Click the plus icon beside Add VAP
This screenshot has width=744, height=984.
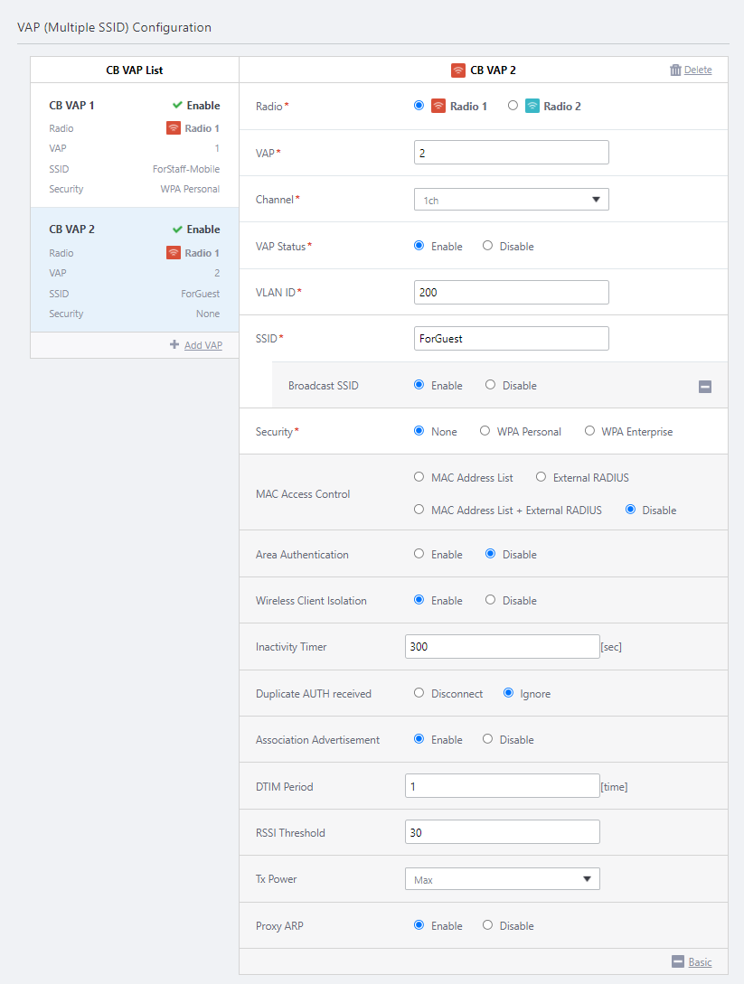(x=174, y=345)
